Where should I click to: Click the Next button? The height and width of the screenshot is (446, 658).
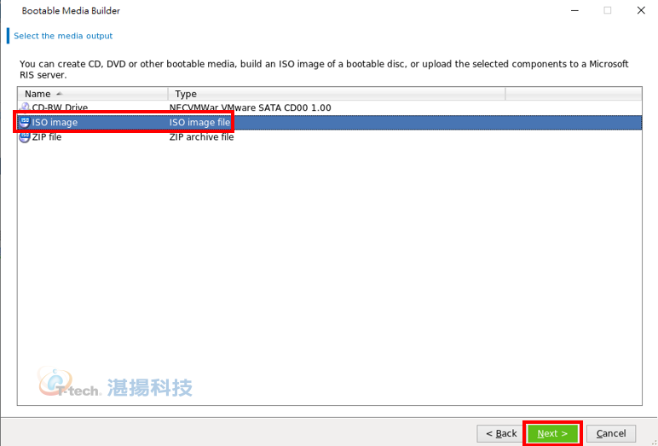click(552, 433)
